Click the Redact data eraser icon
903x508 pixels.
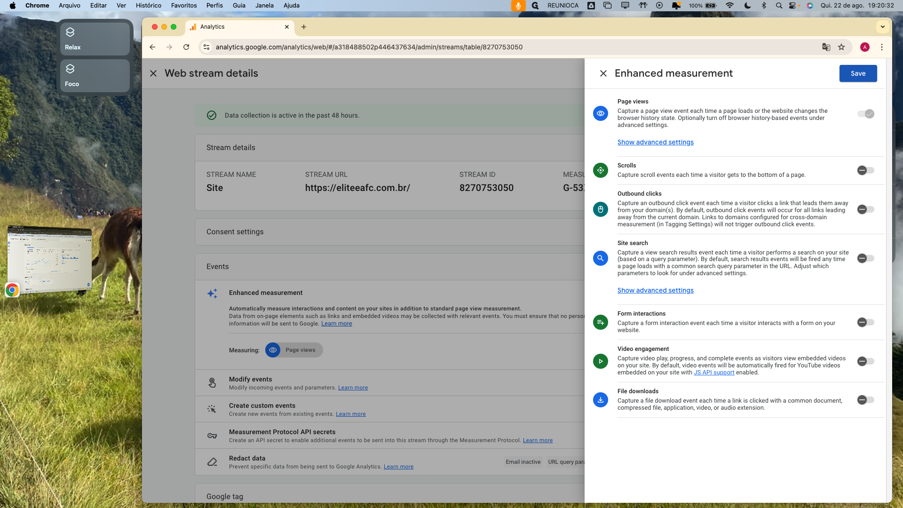(x=212, y=462)
